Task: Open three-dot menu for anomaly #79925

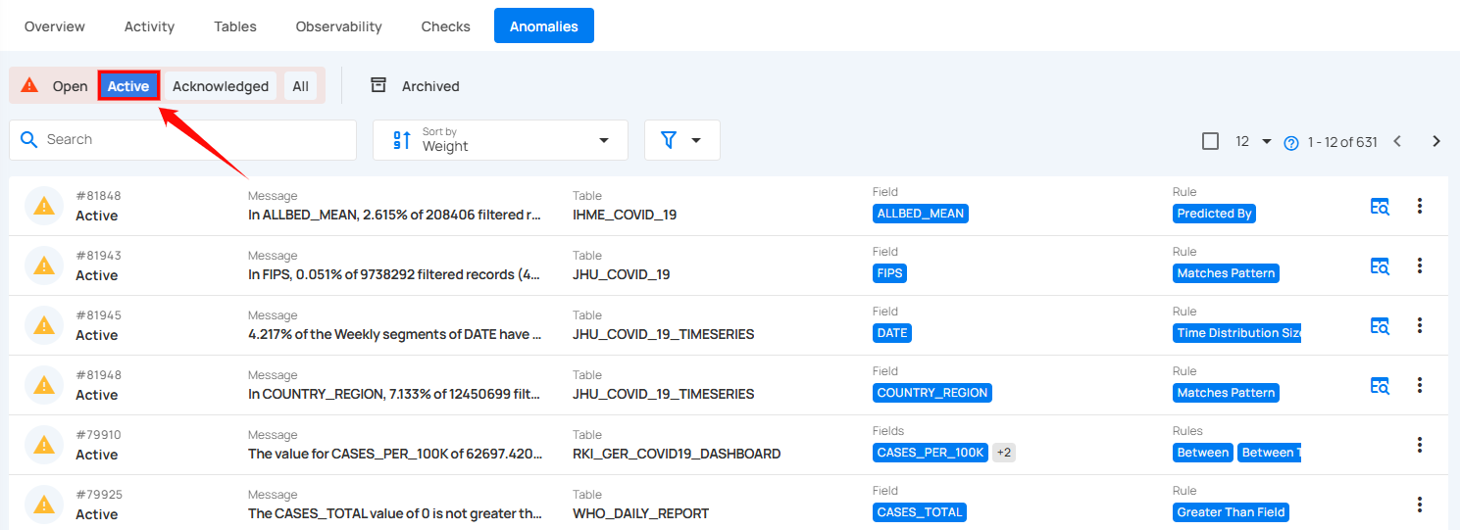Action: tap(1419, 505)
